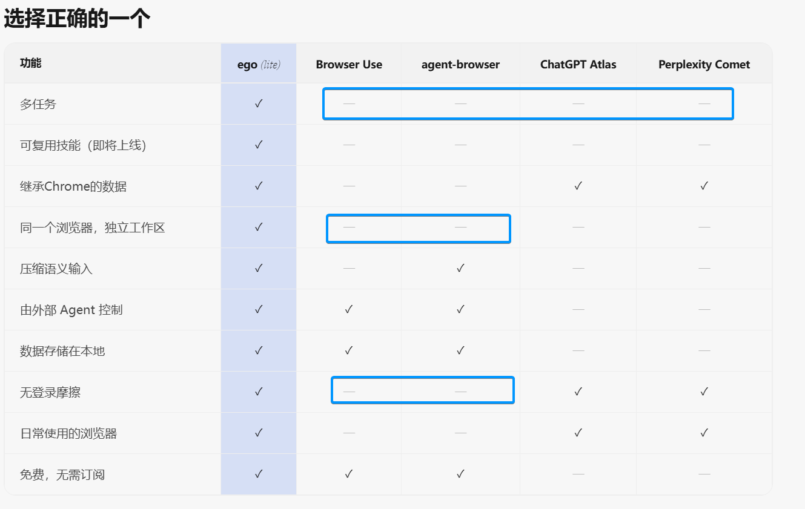Select the 可复用技能（即将上线）row label
Image resolution: width=805 pixels, height=509 pixels.
84,145
